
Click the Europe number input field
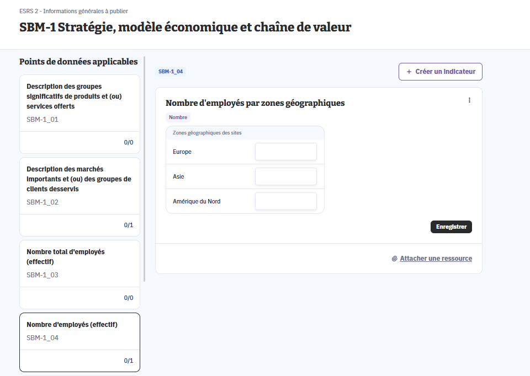(x=285, y=152)
